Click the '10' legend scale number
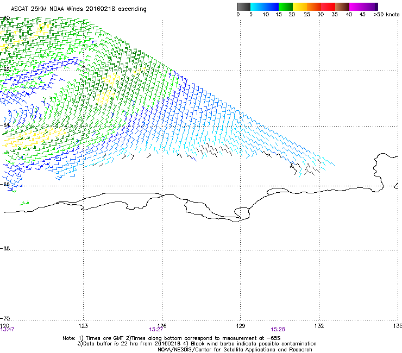 tap(266, 15)
